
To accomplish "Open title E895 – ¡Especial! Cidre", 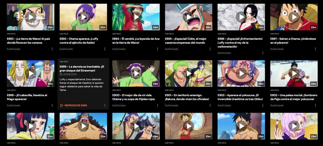I will click(x=186, y=41).
